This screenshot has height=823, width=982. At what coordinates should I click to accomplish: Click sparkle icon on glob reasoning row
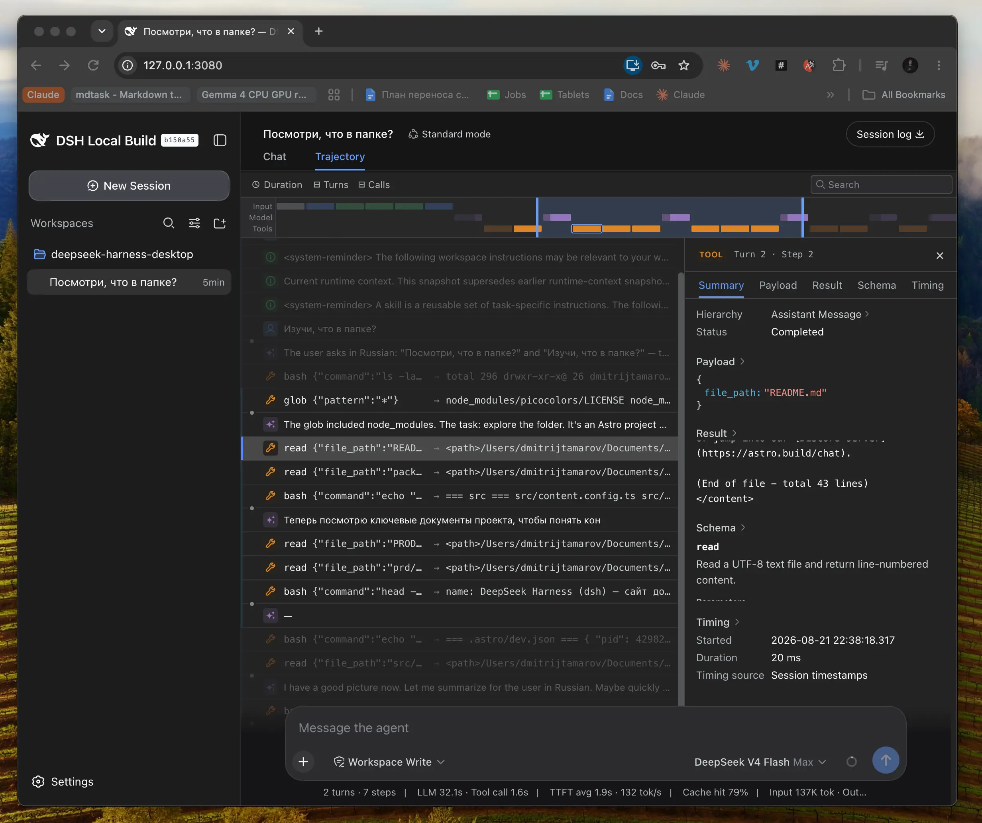pos(270,424)
